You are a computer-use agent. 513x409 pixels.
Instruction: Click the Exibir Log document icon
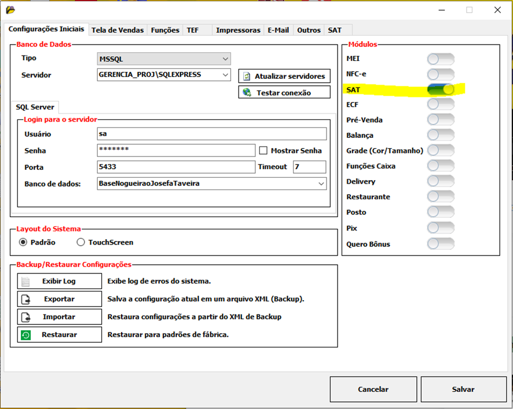click(x=25, y=282)
